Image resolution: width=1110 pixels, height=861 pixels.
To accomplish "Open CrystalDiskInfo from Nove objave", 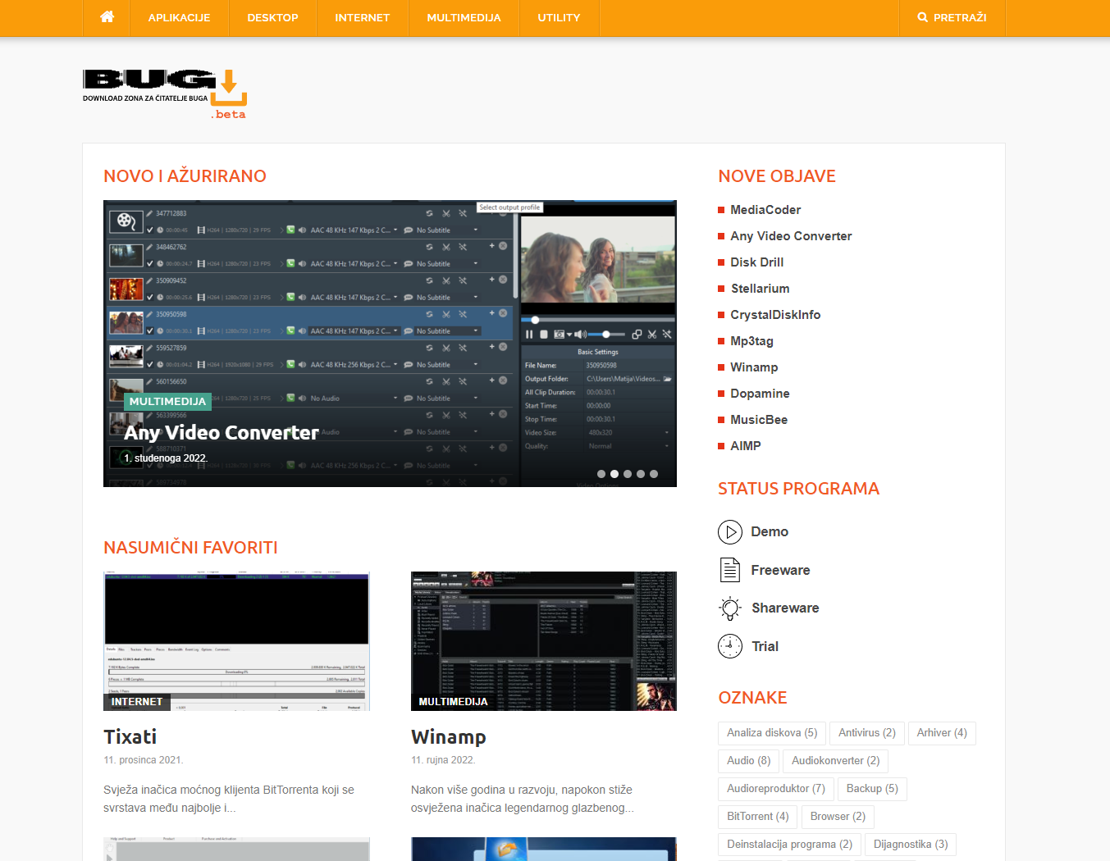I will pos(775,315).
